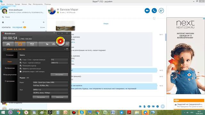Go to Skype home icon
Viewport: 205px width, 115px height.
click(x=3, y=22)
